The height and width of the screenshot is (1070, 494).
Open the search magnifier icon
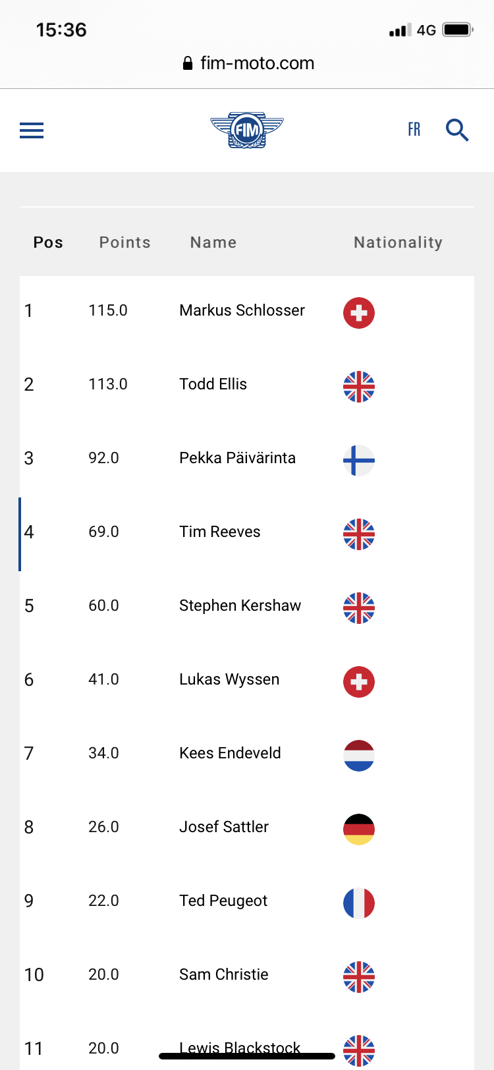(x=457, y=130)
